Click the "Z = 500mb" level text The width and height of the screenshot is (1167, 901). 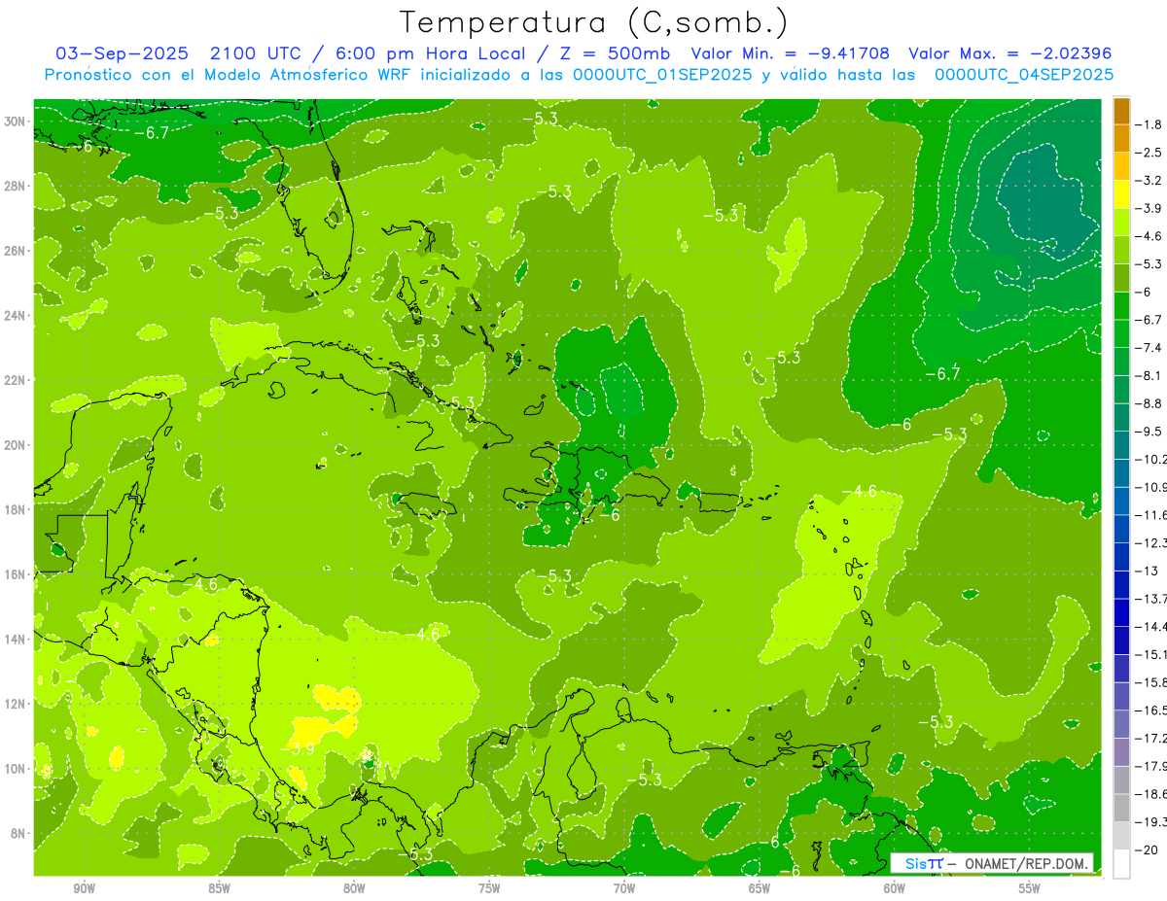pos(614,53)
